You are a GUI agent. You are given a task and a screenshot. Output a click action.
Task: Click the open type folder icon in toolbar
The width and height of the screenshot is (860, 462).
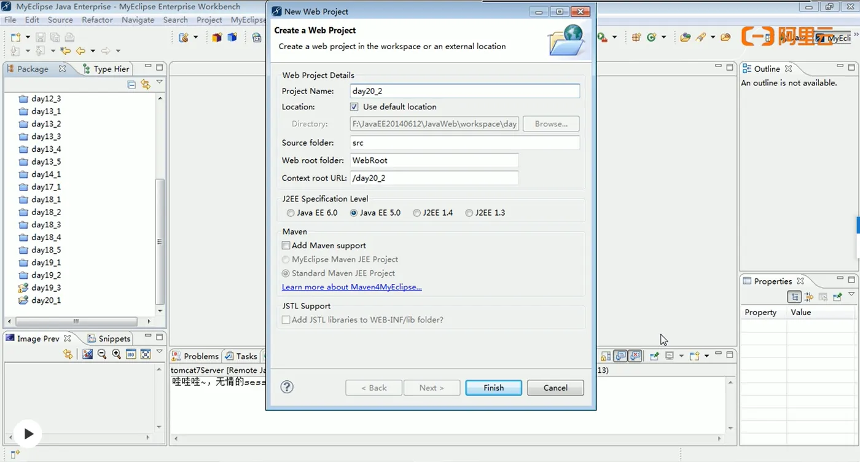pos(686,37)
